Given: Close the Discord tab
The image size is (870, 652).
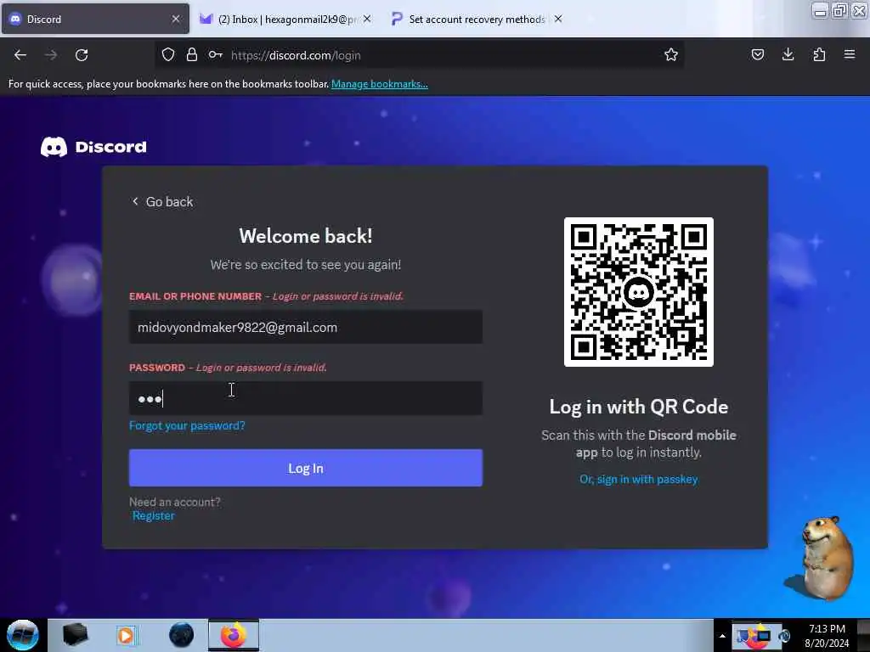Looking at the screenshot, I should pyautogui.click(x=176, y=19).
